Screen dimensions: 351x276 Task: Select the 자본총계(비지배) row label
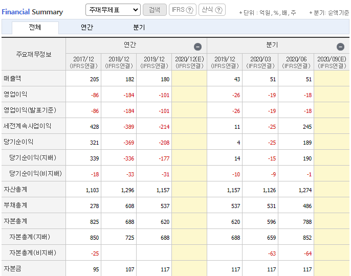(33, 253)
